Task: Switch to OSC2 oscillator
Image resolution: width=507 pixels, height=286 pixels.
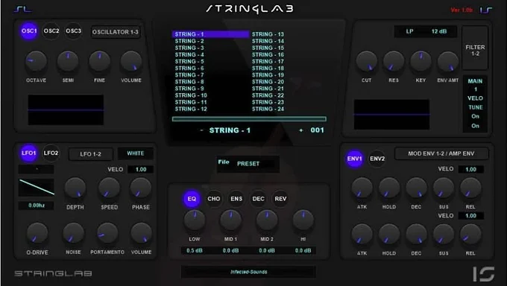Action: coord(51,31)
